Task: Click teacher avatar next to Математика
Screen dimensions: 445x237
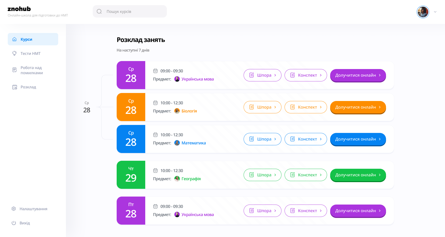Action: click(x=177, y=143)
